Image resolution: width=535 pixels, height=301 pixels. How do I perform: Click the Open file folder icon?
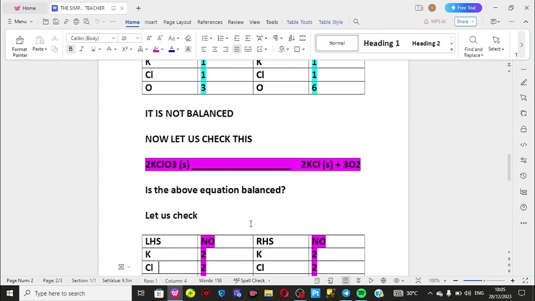click(46, 22)
